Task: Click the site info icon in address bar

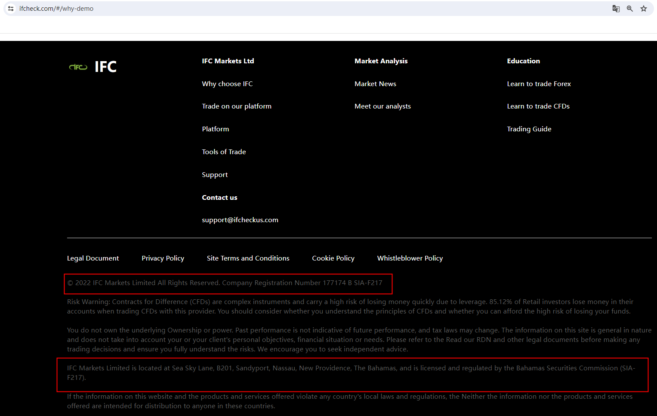Action: 11,9
